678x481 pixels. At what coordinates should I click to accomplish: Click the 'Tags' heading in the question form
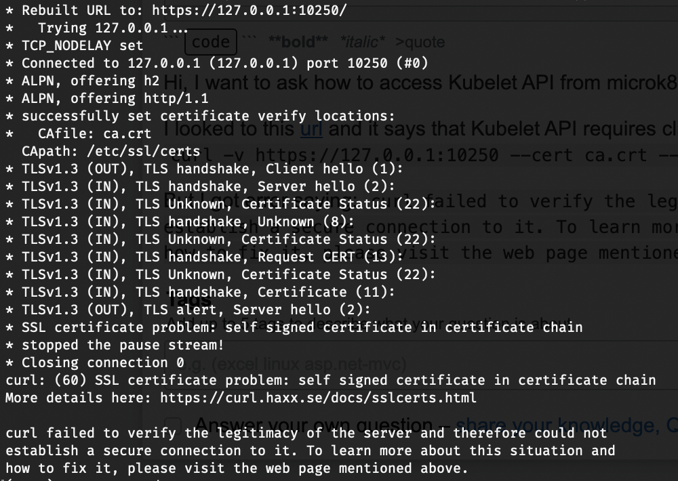pos(189,299)
